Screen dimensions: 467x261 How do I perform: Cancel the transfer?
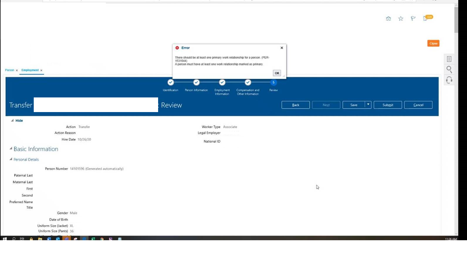[418, 105]
